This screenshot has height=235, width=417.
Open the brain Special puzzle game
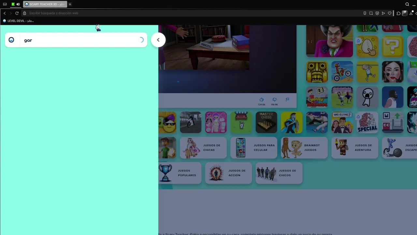pyautogui.click(x=367, y=122)
